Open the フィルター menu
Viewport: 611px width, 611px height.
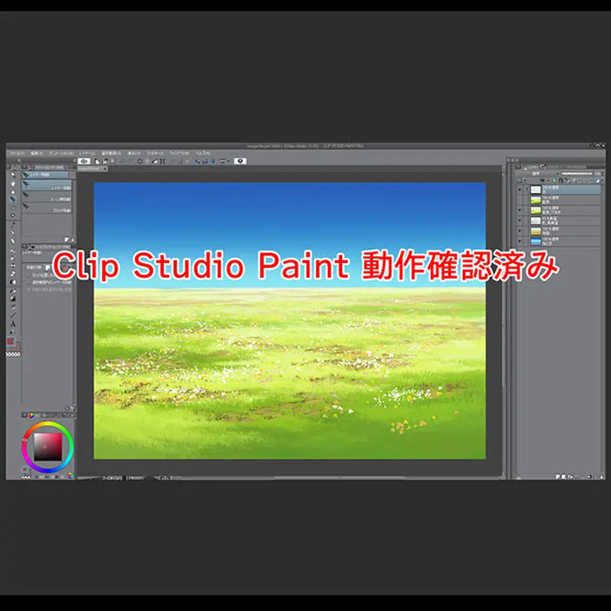point(155,153)
